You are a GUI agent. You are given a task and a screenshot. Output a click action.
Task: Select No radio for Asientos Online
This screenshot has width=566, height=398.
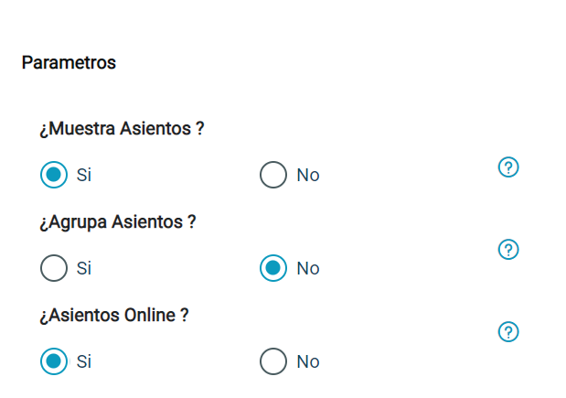(273, 361)
